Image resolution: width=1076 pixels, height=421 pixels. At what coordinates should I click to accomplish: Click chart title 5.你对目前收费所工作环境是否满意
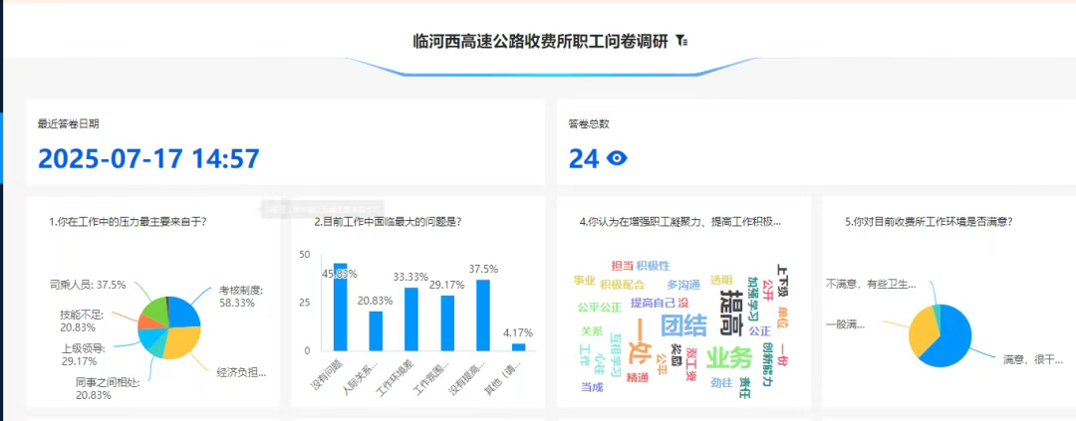click(x=936, y=222)
